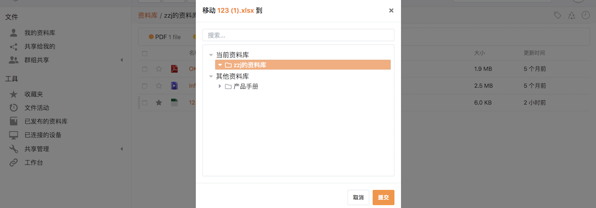The width and height of the screenshot is (596, 208).
Task: Toggle the select-all checkbox in header
Action: click(x=145, y=54)
